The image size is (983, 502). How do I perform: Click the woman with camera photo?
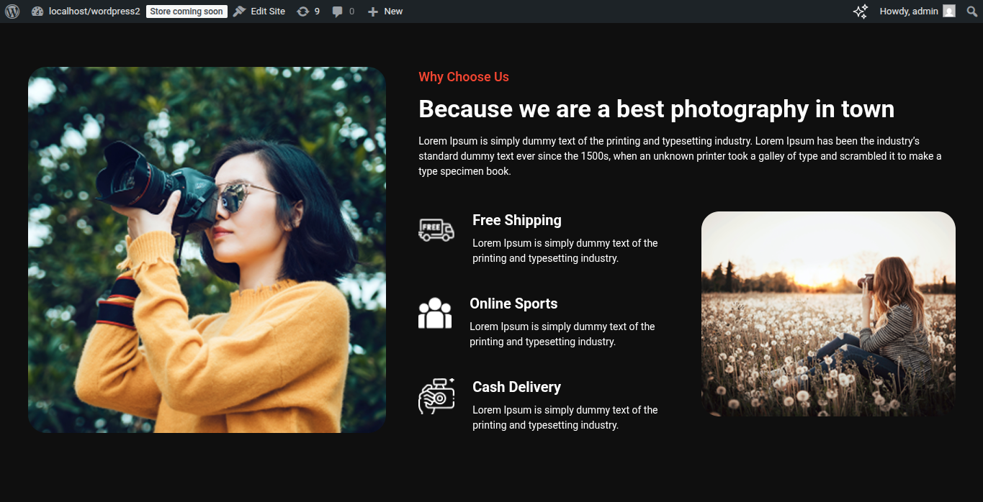point(207,250)
